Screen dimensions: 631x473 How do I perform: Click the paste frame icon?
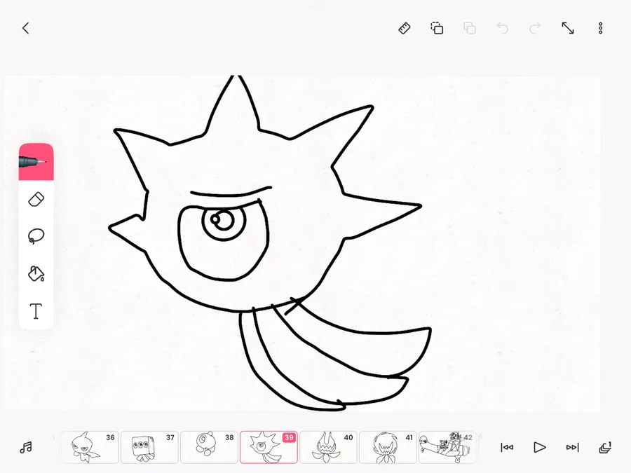470,28
